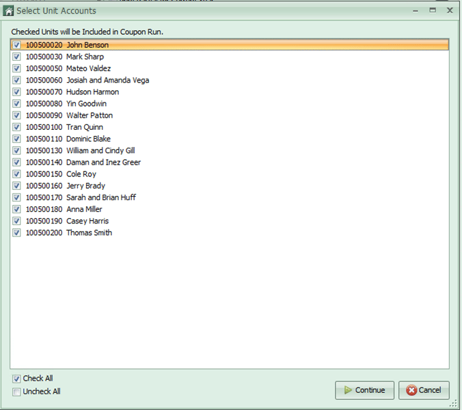Viewport: 462px width, 410px height.
Task: Uncheck Dominic Blake checkbox
Action: click(x=16, y=139)
